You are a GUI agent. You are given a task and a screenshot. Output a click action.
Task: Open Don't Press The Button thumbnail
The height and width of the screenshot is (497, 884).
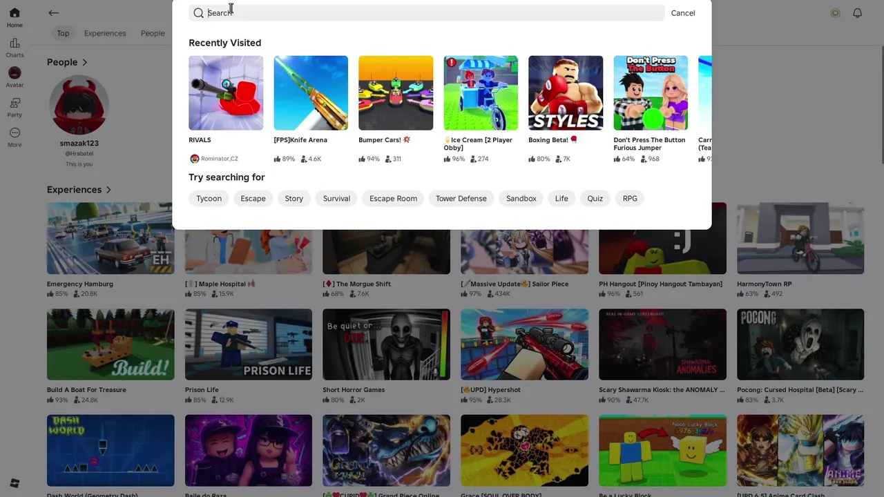[651, 93]
